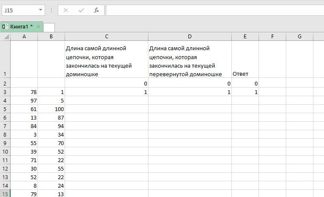324x197 pixels.
Task: Click the Excel icon on Книга1 tab
Action: tap(5, 26)
